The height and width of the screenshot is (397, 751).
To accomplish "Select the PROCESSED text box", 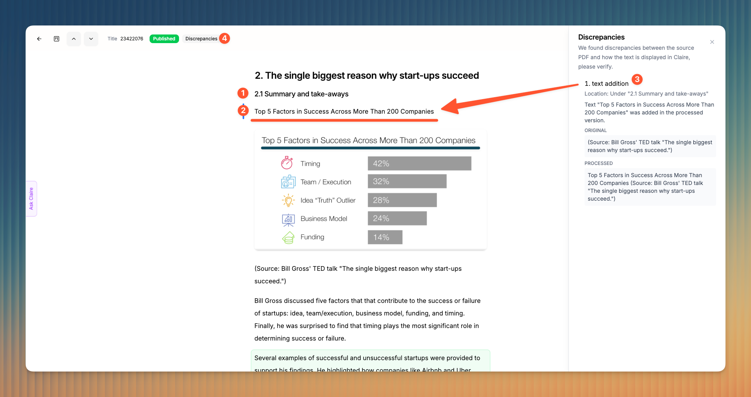I will (x=650, y=187).
